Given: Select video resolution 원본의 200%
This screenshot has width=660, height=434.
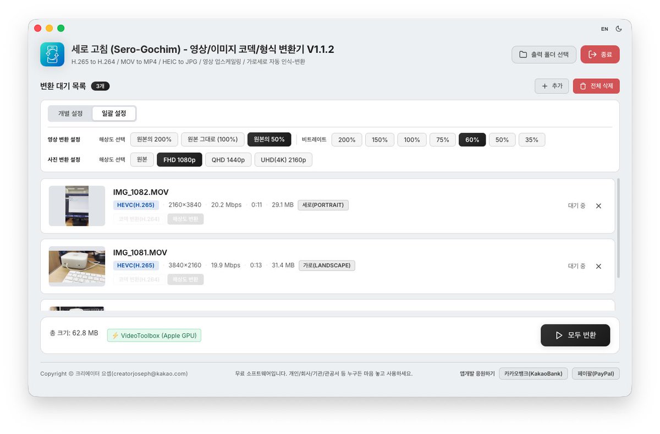Looking at the screenshot, I should click(154, 139).
